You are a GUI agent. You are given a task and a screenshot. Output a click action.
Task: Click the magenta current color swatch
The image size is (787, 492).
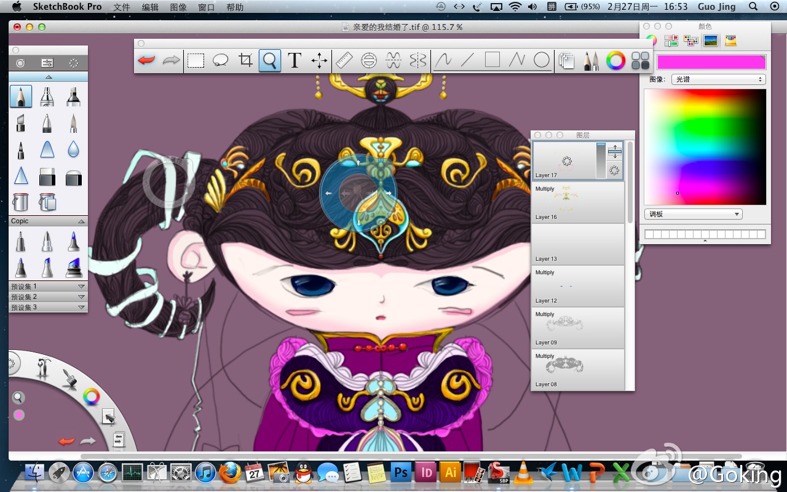pos(711,62)
